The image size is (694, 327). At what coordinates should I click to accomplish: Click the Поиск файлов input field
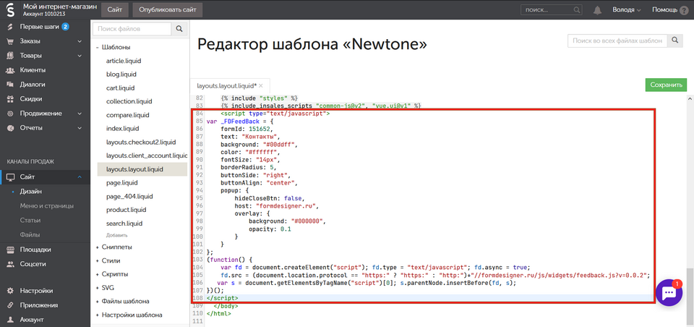pyautogui.click(x=132, y=29)
